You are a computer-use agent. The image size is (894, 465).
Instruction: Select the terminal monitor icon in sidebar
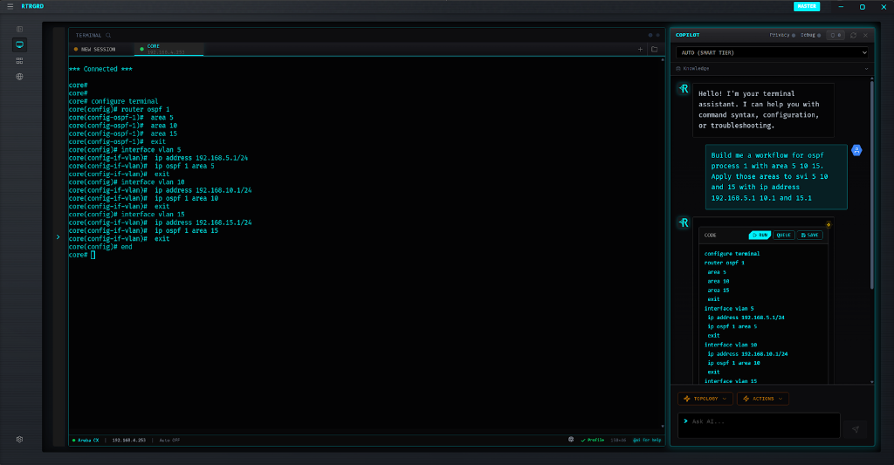19,44
